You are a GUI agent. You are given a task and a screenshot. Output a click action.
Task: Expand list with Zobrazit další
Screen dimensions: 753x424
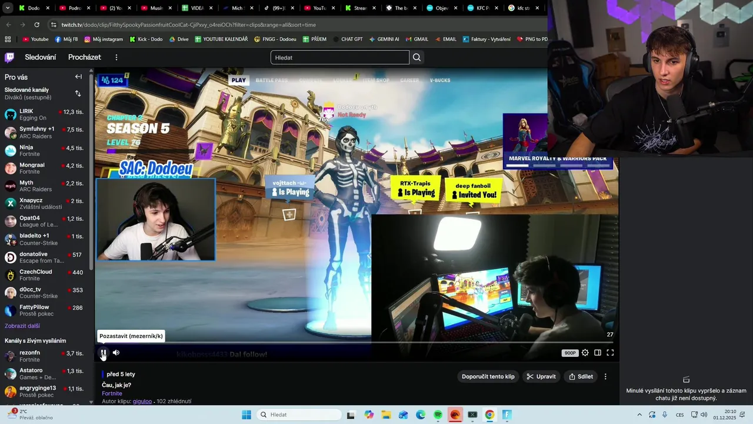point(22,326)
